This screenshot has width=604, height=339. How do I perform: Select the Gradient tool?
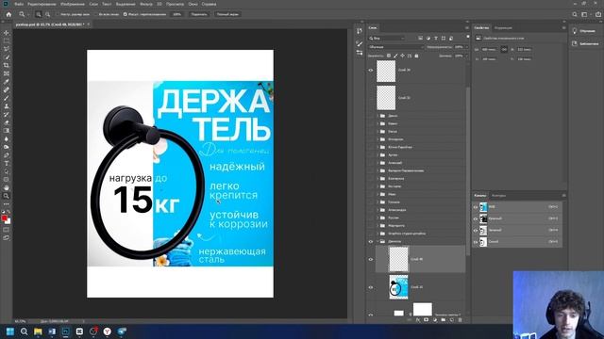pos(7,131)
